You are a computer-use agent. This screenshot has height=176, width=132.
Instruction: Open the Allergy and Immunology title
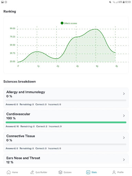pos(26,92)
